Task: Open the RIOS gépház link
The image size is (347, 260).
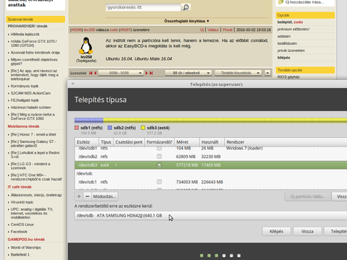Action: click(x=288, y=77)
